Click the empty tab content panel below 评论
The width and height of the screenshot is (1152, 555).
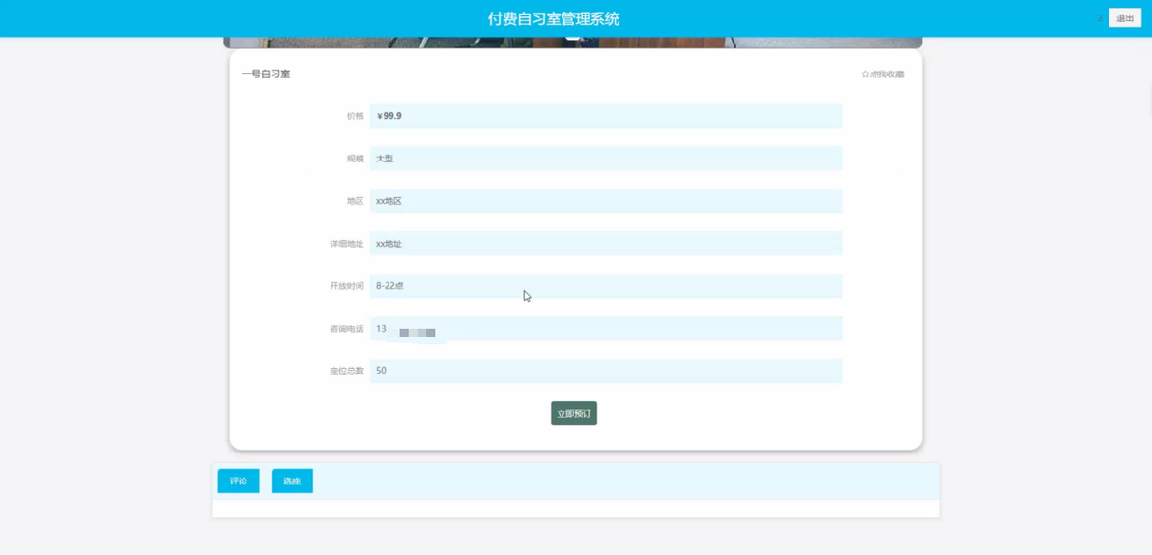[576, 509]
